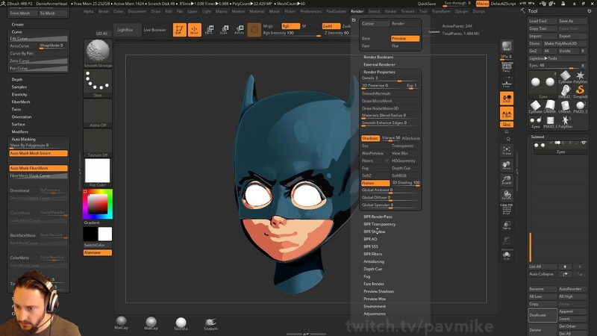The image size is (597, 336).
Task: Toggle the Flatten render option
Action: click(x=375, y=183)
